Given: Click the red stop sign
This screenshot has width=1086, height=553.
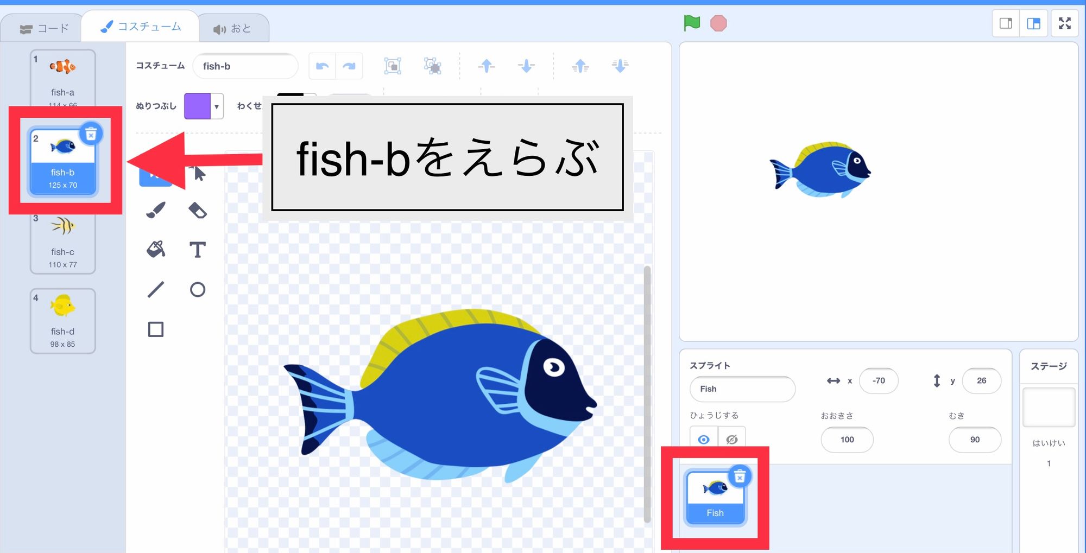Looking at the screenshot, I should pyautogui.click(x=719, y=23).
